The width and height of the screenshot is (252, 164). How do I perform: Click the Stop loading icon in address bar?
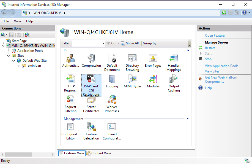(231, 13)
